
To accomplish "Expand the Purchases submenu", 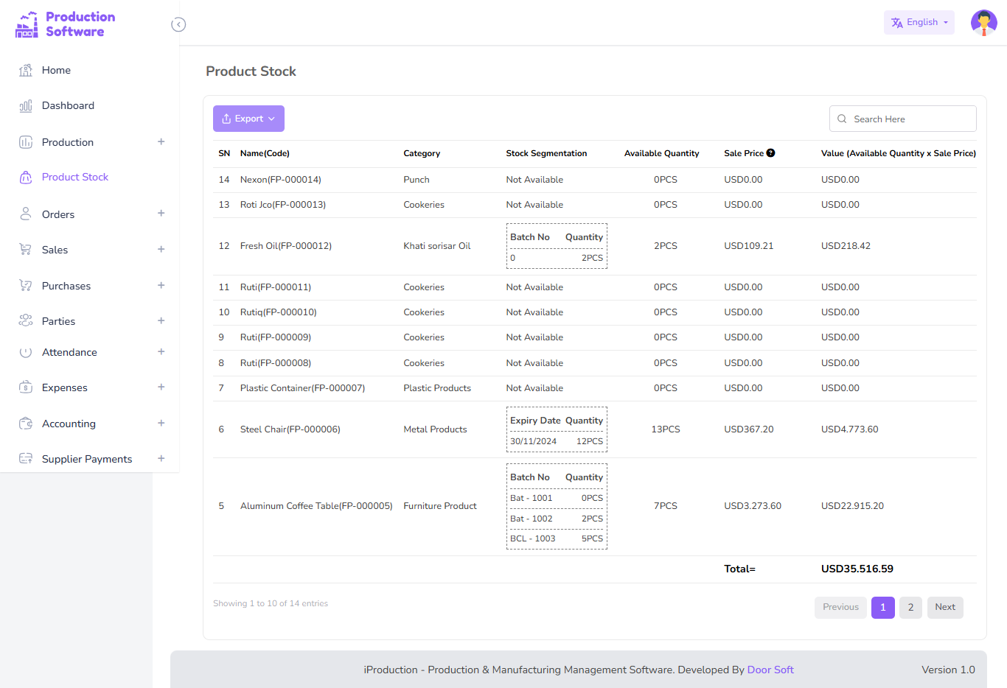I will [161, 285].
